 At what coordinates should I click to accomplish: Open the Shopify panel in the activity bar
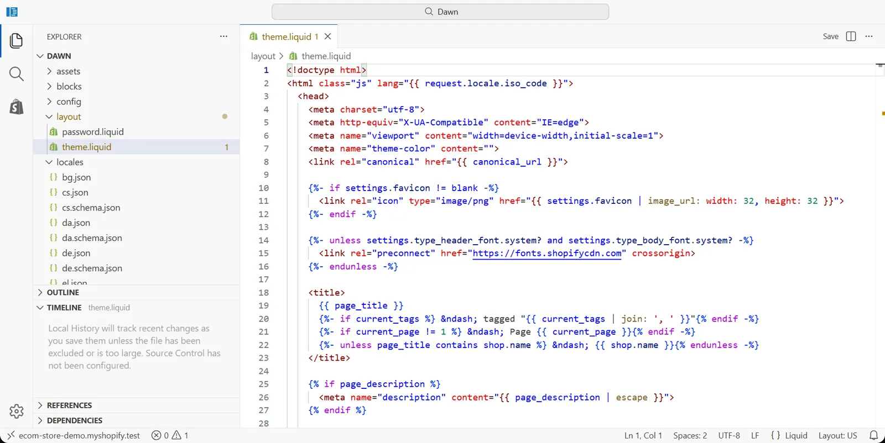pyautogui.click(x=17, y=107)
